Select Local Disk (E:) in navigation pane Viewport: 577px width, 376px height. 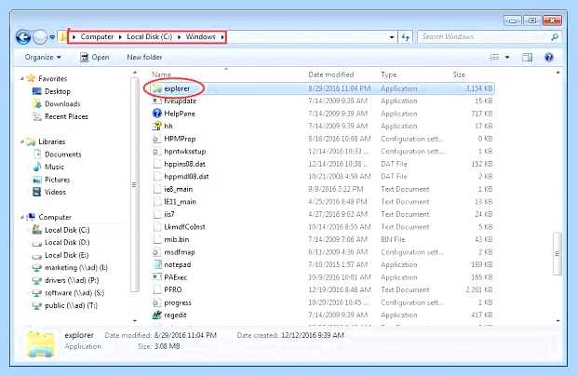[x=60, y=255]
